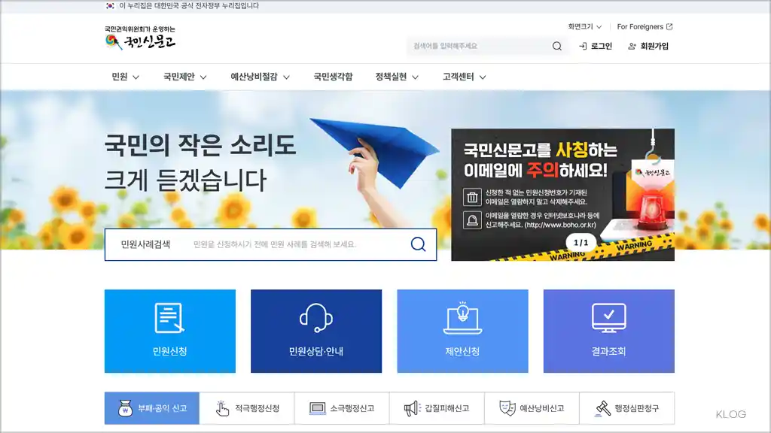
Task: Click the 로그인 link
Action: click(x=598, y=46)
